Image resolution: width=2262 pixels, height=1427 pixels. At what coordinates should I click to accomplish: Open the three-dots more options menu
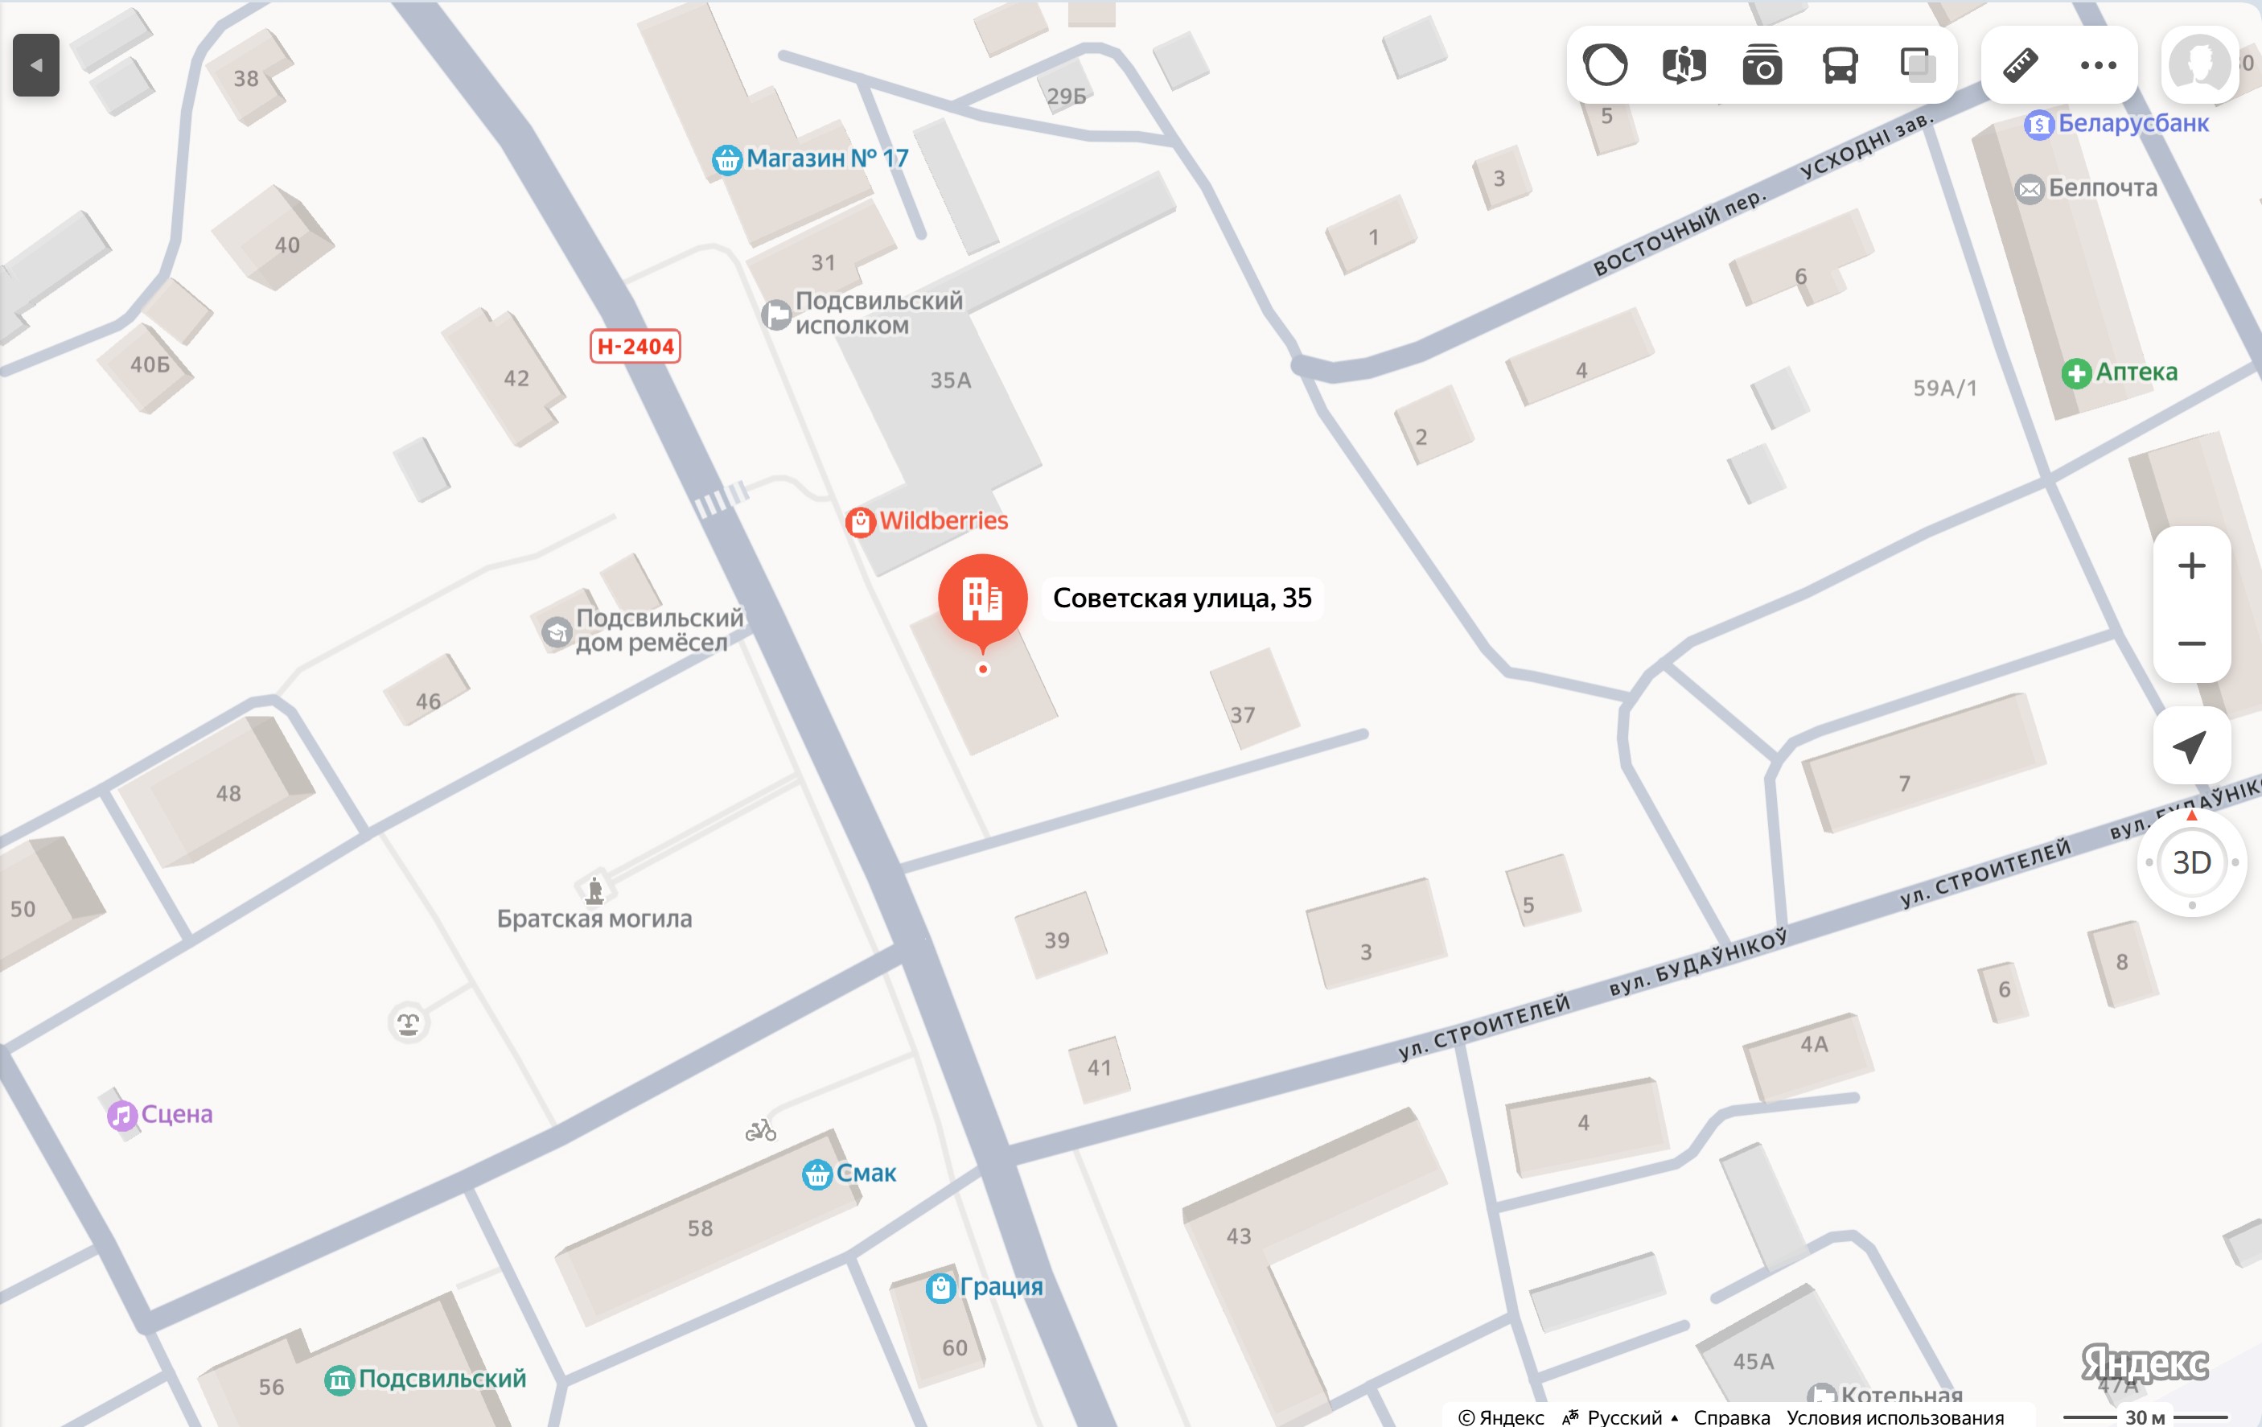coord(2098,65)
